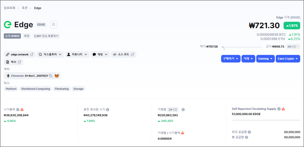Screen dimensions: 304x147
Task: Add token to MetaMask via fox icon
Action: click(57, 76)
